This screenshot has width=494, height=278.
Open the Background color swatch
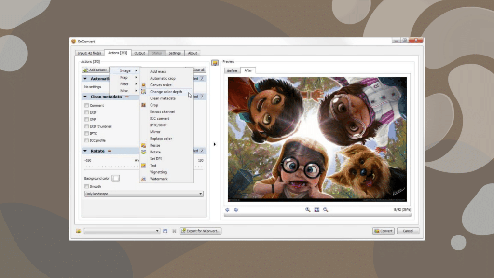pos(115,178)
